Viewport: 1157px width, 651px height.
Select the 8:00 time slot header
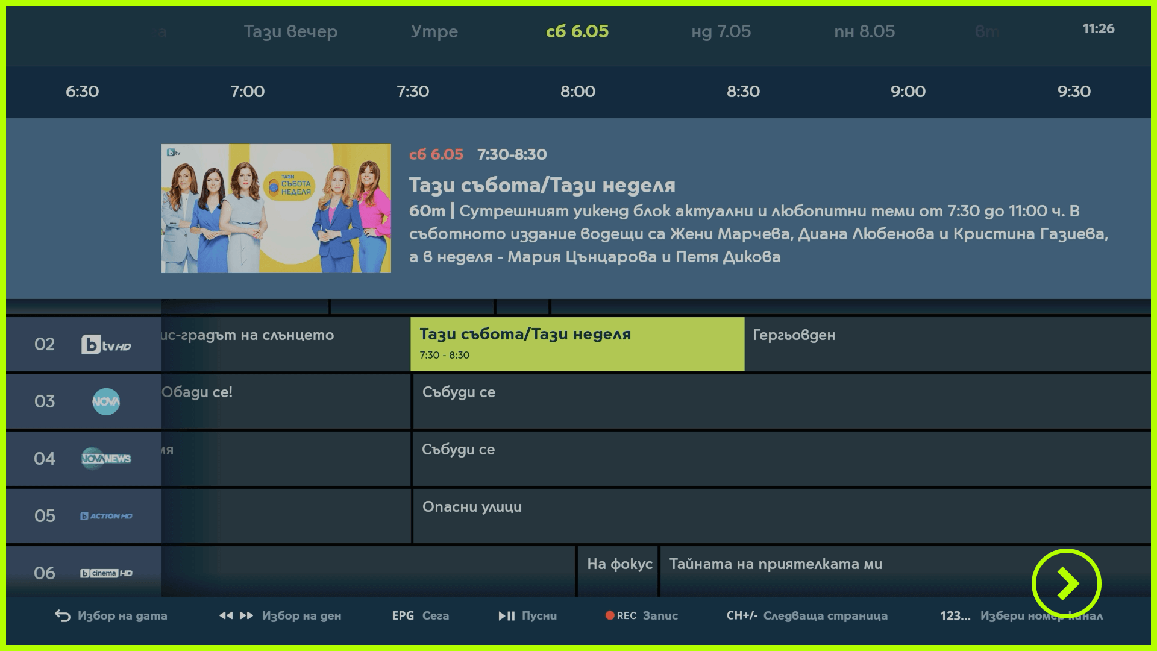(x=578, y=92)
